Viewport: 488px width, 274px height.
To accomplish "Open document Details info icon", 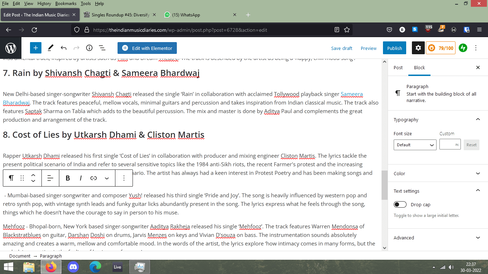I will 89,48.
